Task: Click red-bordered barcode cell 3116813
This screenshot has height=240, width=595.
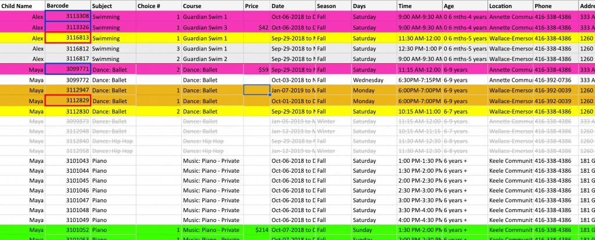Action: click(x=67, y=38)
